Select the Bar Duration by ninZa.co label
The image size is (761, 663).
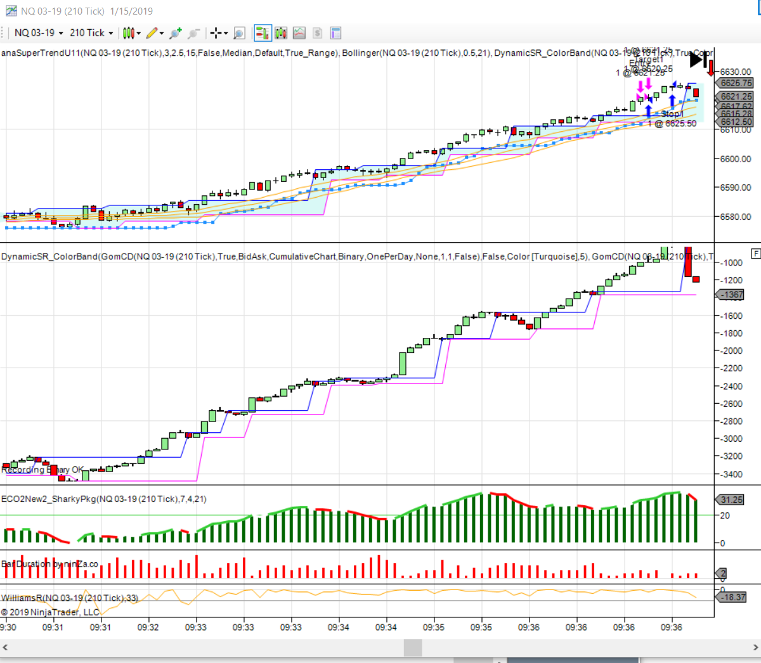tap(50, 563)
